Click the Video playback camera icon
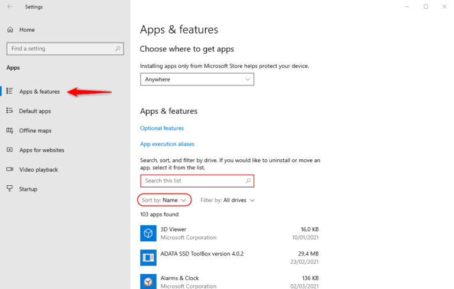 pyautogui.click(x=9, y=169)
